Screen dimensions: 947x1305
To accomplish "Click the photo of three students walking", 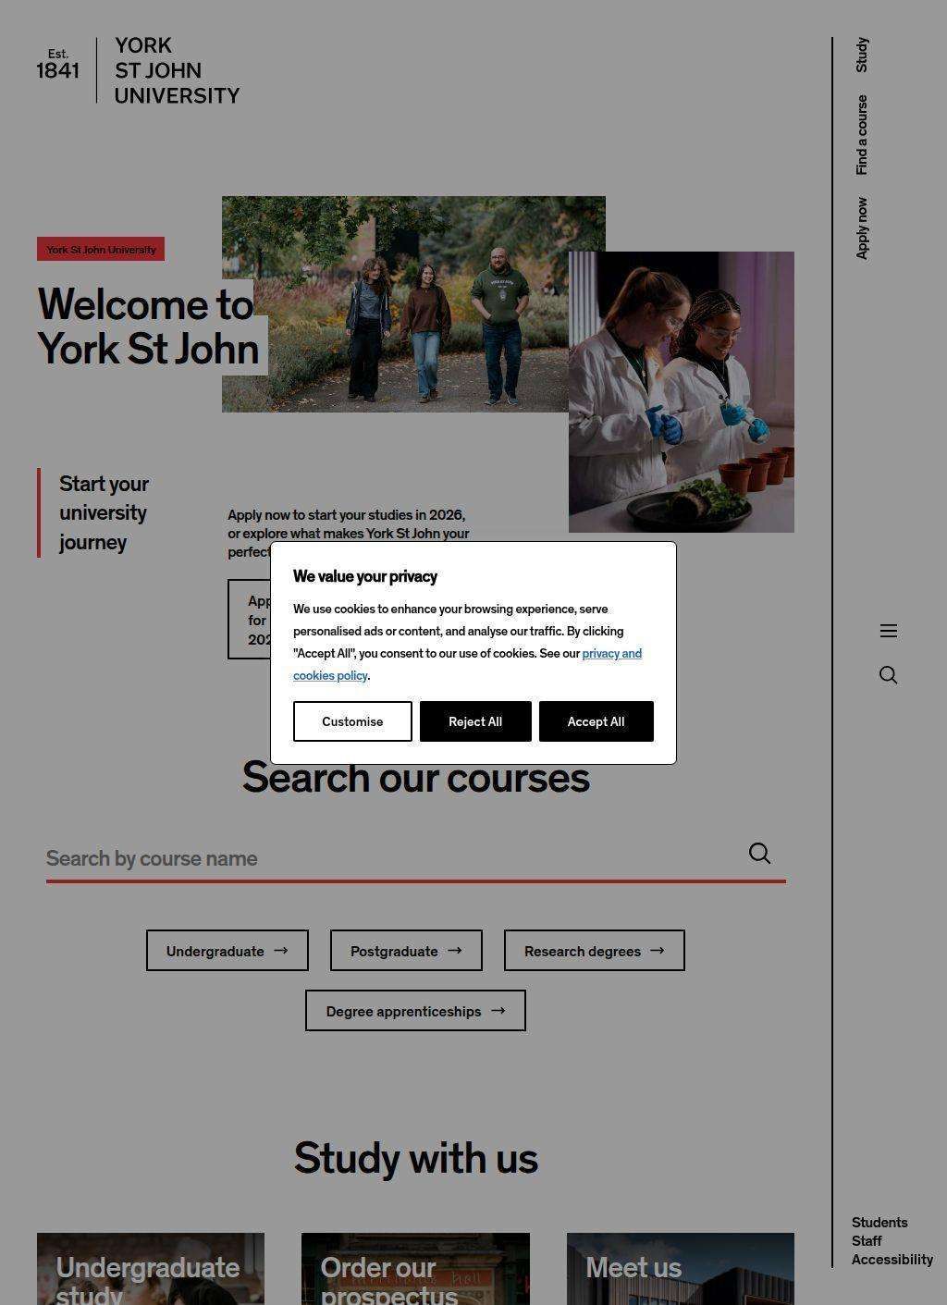I will click(x=413, y=304).
